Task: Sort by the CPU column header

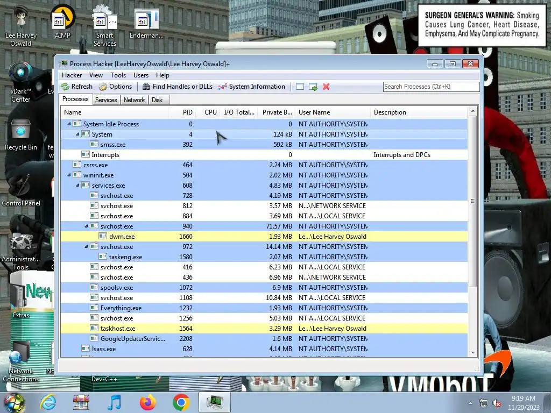Action: [208, 112]
